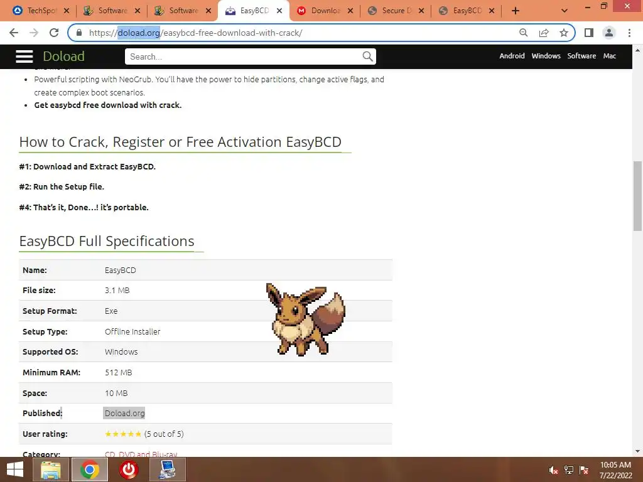Image resolution: width=643 pixels, height=482 pixels.
Task: Open the red power button taskbar app
Action: point(129,469)
